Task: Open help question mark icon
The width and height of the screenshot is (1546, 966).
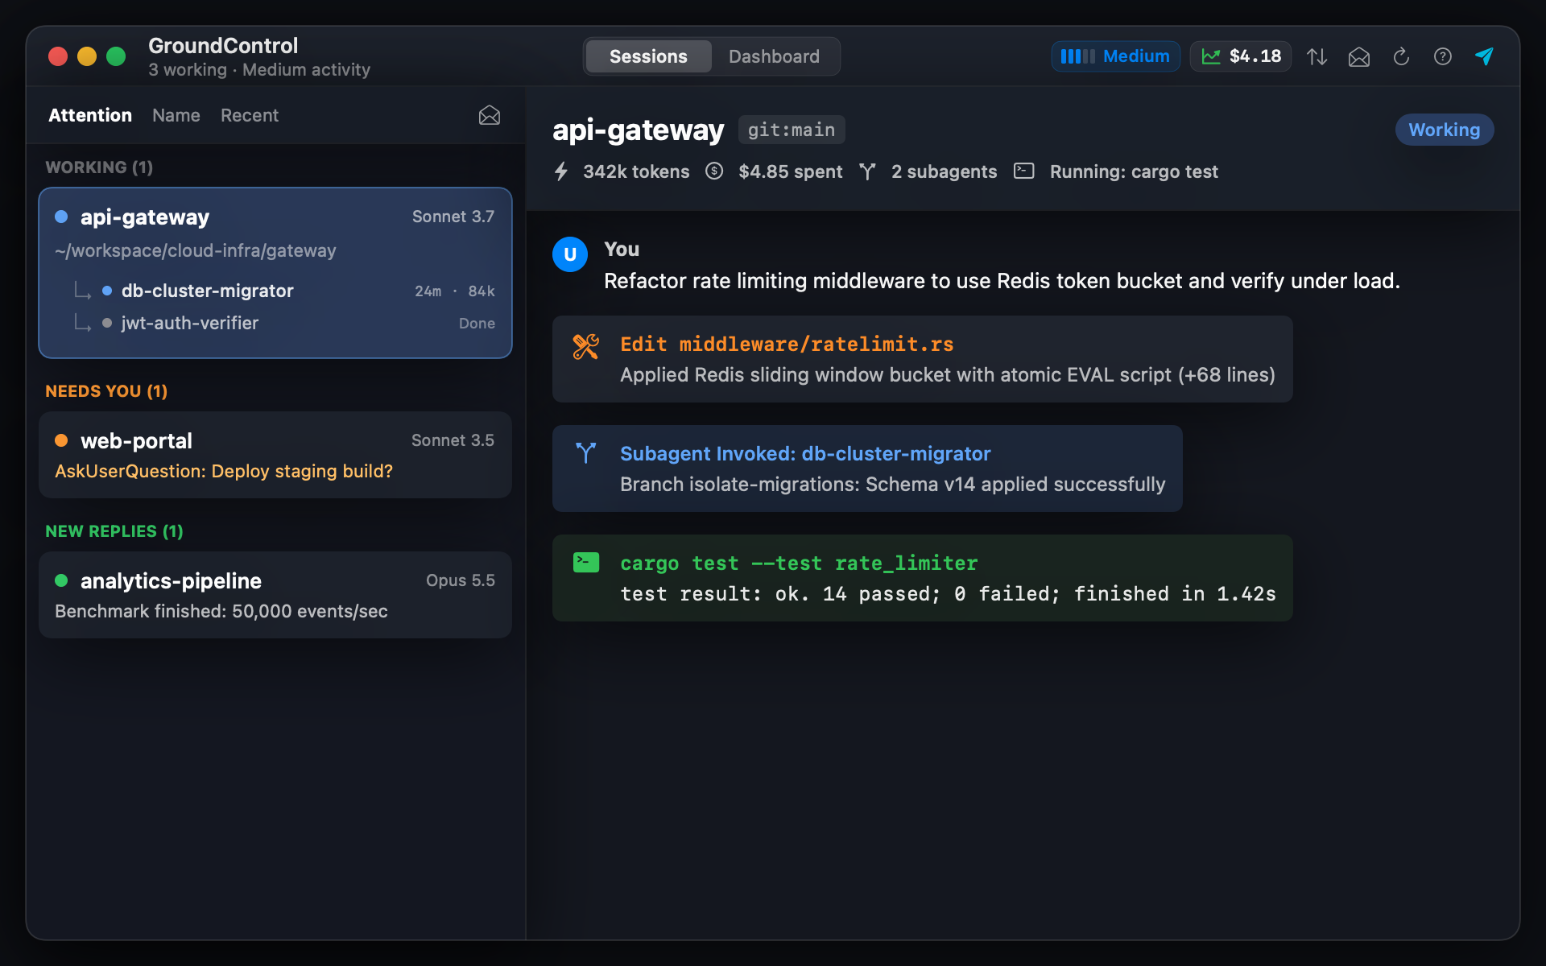Action: click(1443, 56)
